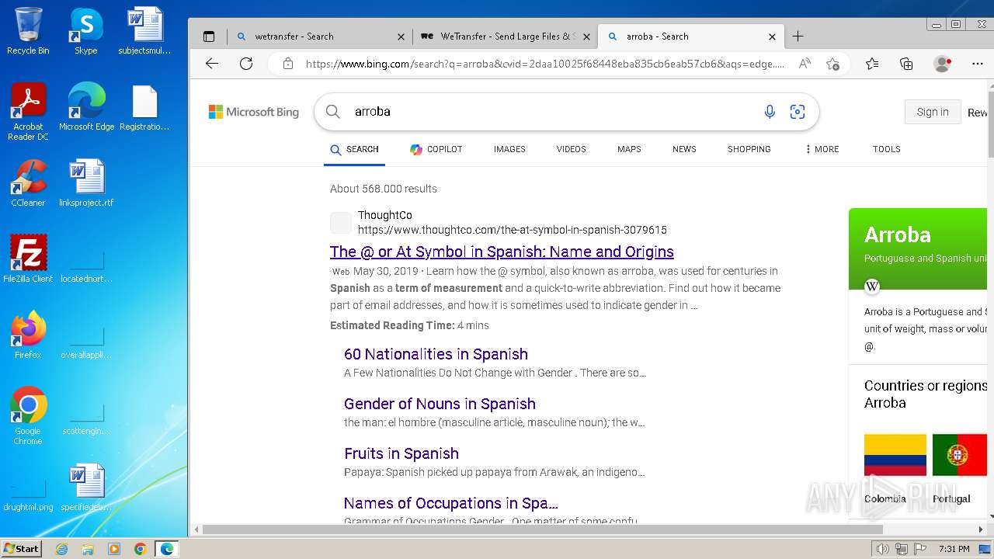Click the browser address bar URL
Viewport: 994px width, 559px height.
[545, 64]
